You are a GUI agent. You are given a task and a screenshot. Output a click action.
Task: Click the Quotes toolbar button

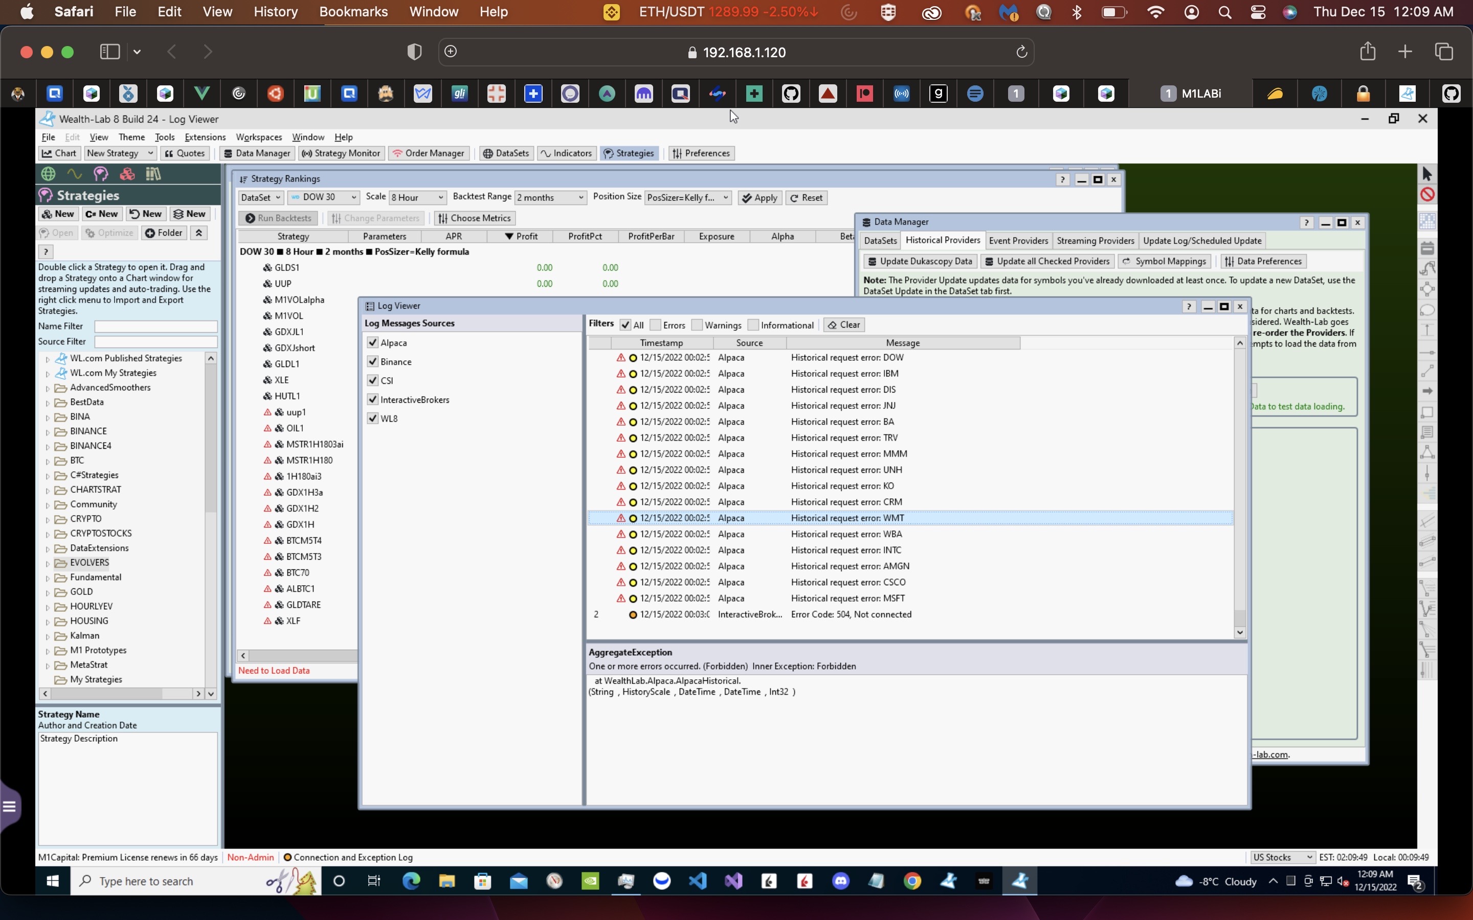click(185, 153)
